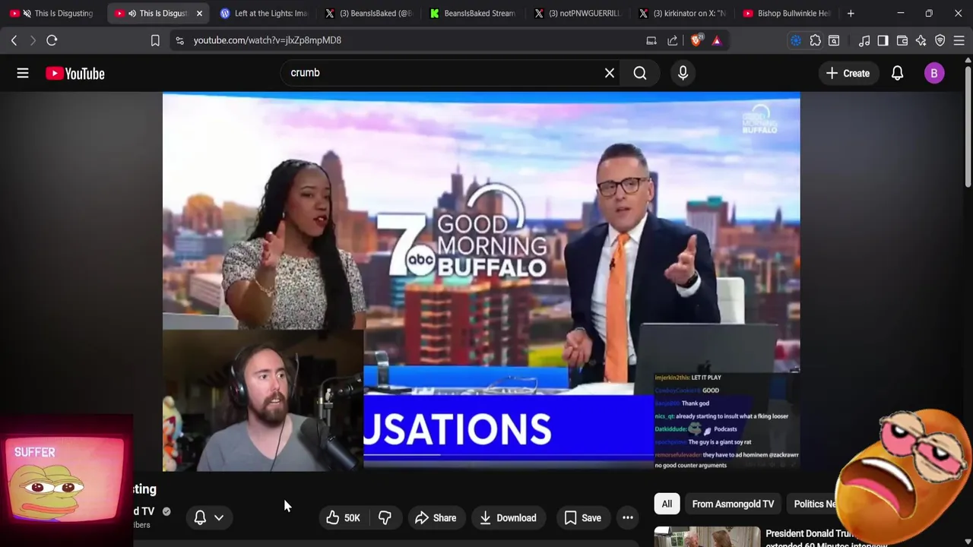Open YouTube notifications bell
Viewport: 973px width, 547px height.
coord(897,73)
